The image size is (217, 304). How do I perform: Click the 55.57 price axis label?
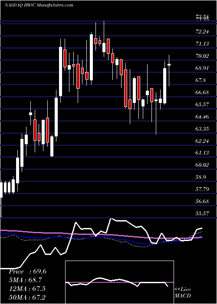(202, 214)
